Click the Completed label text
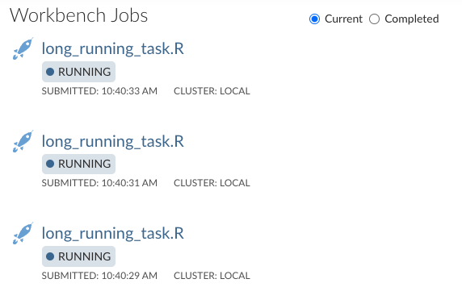The height and width of the screenshot is (304, 462). point(412,19)
